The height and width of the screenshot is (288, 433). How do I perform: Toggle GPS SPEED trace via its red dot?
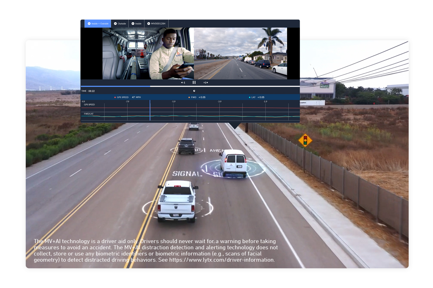tap(115, 97)
